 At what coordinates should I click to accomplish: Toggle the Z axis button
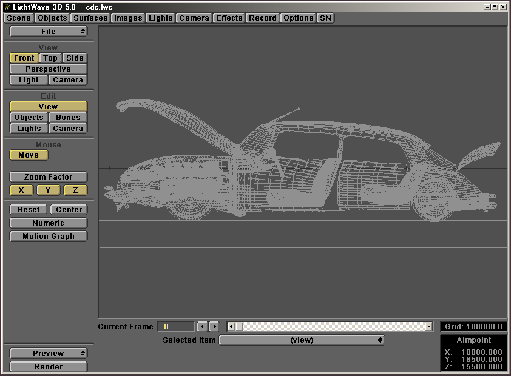75,190
